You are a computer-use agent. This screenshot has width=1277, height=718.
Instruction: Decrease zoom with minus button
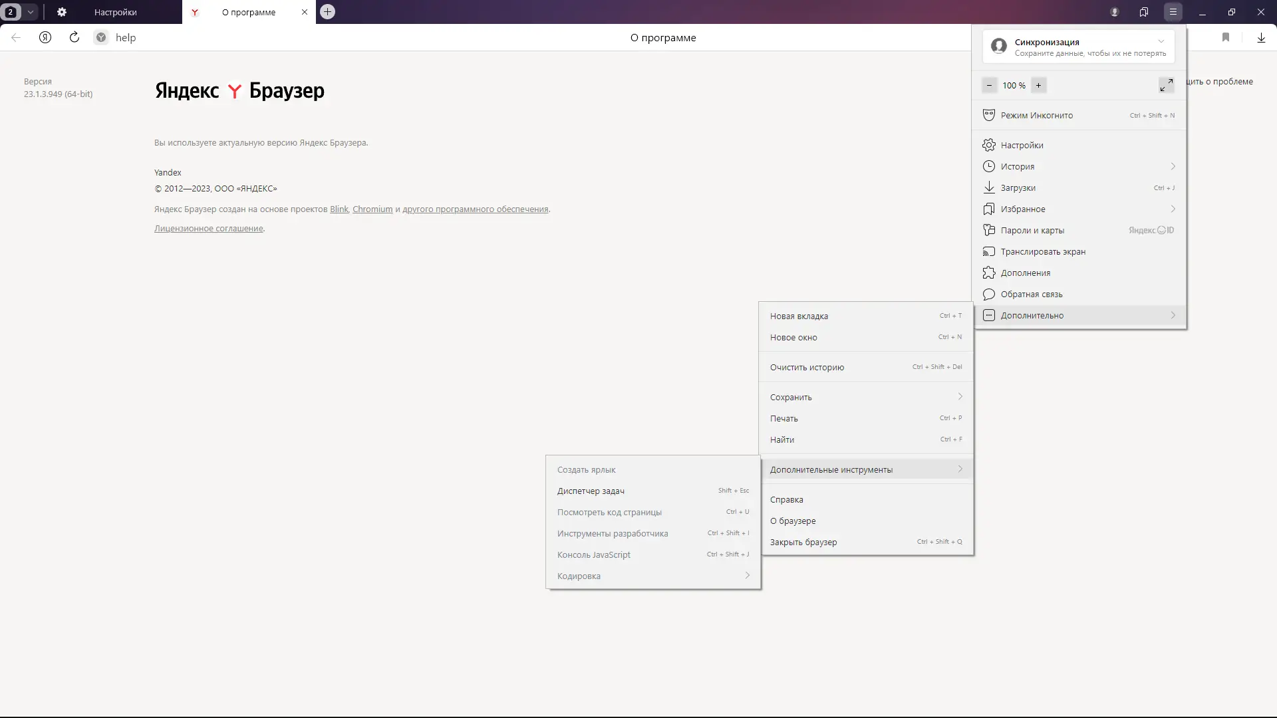[x=990, y=85]
